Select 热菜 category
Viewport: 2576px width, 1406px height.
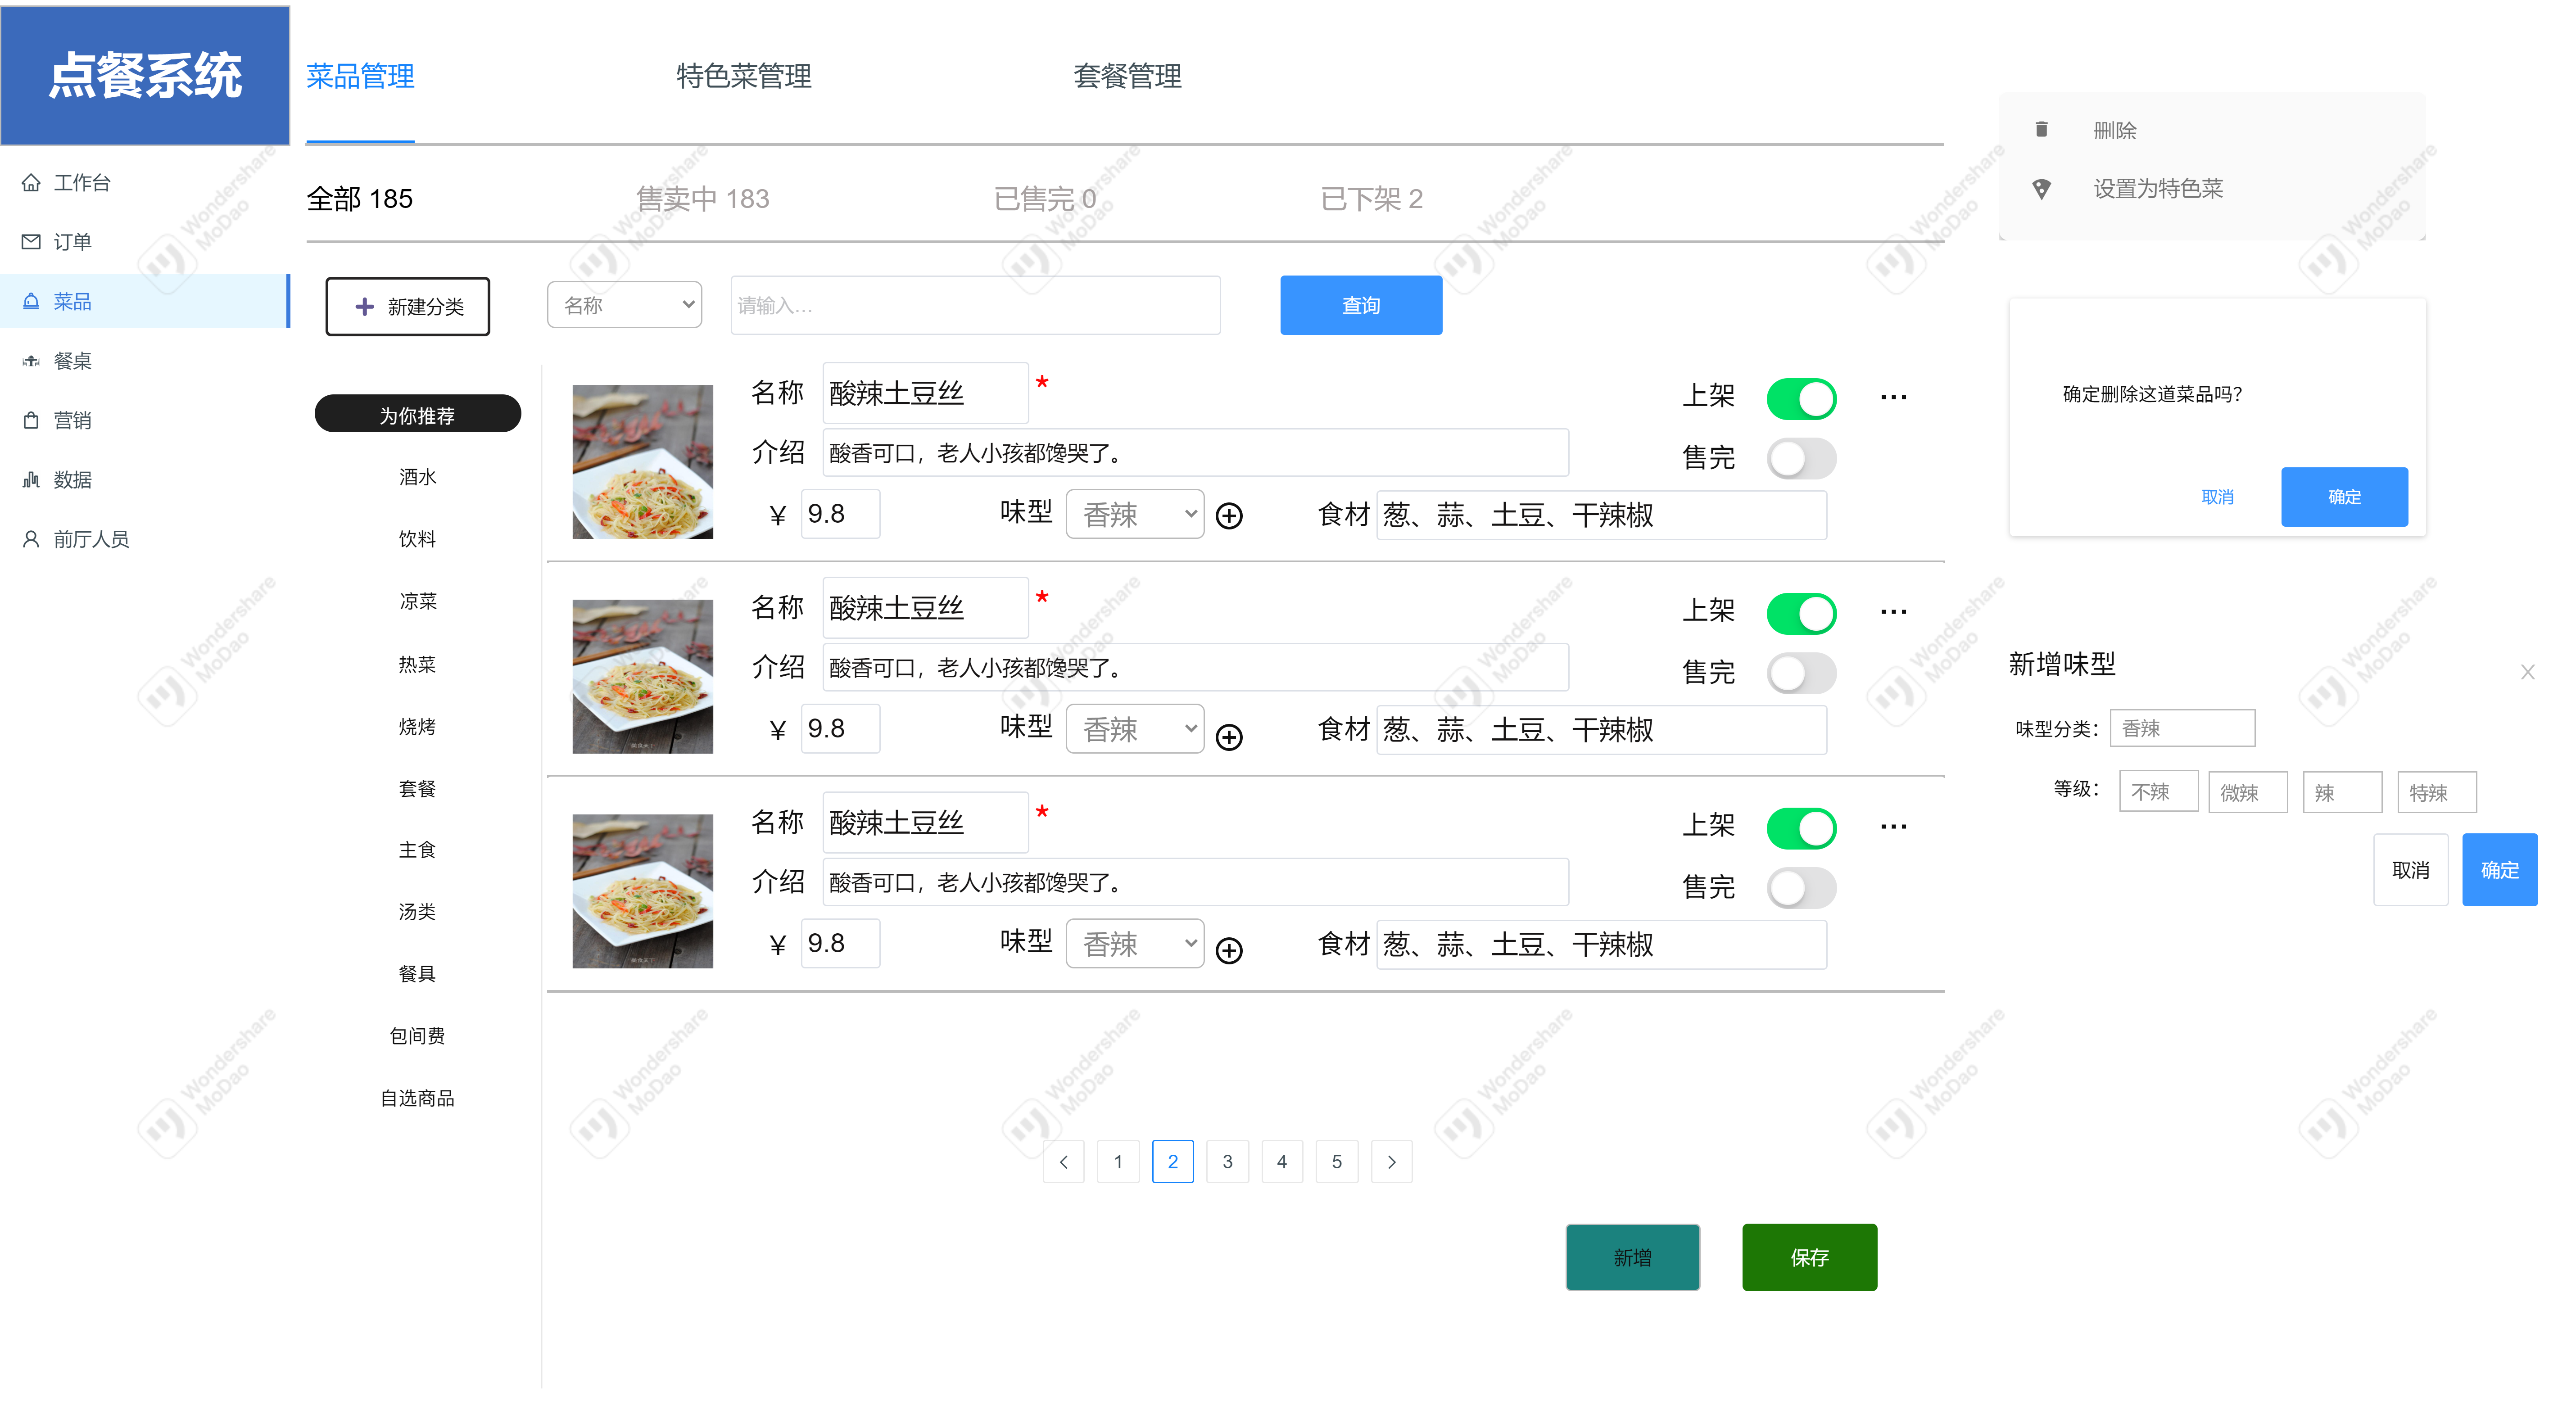point(417,664)
